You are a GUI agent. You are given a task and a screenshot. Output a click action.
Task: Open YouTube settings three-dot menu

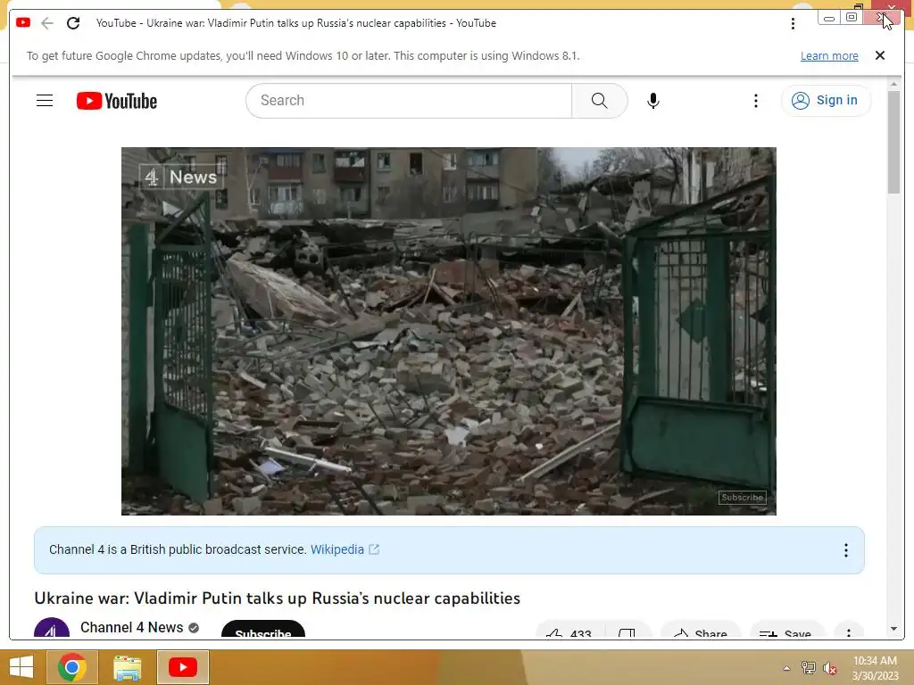click(755, 101)
